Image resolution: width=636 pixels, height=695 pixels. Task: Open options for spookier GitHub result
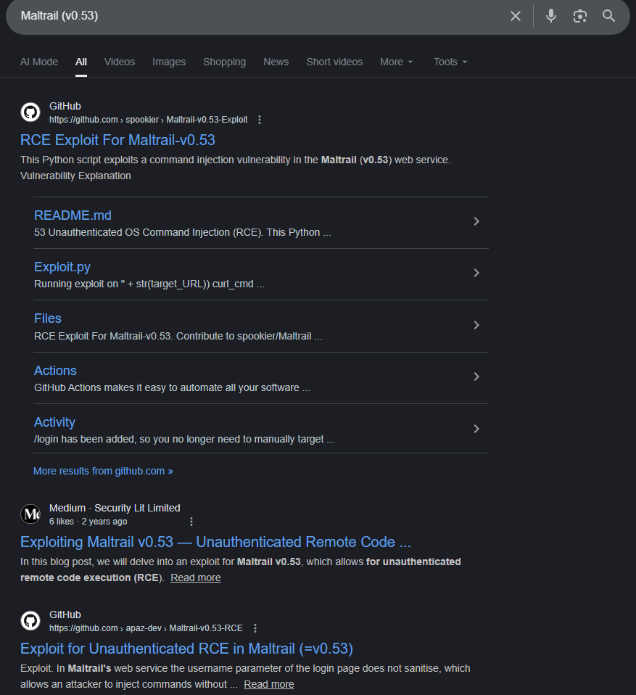click(x=260, y=120)
